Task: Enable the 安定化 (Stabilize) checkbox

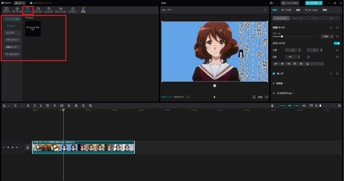Action: pos(274,83)
